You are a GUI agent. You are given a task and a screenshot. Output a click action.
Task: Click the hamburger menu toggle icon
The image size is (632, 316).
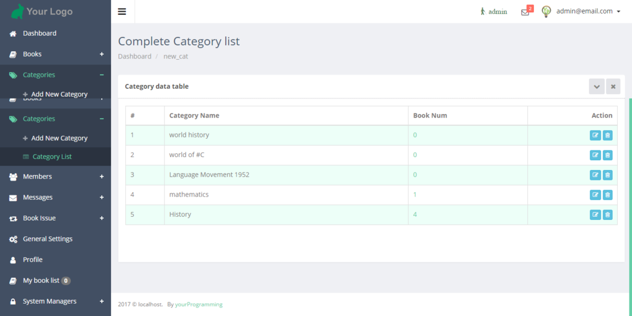tap(122, 11)
